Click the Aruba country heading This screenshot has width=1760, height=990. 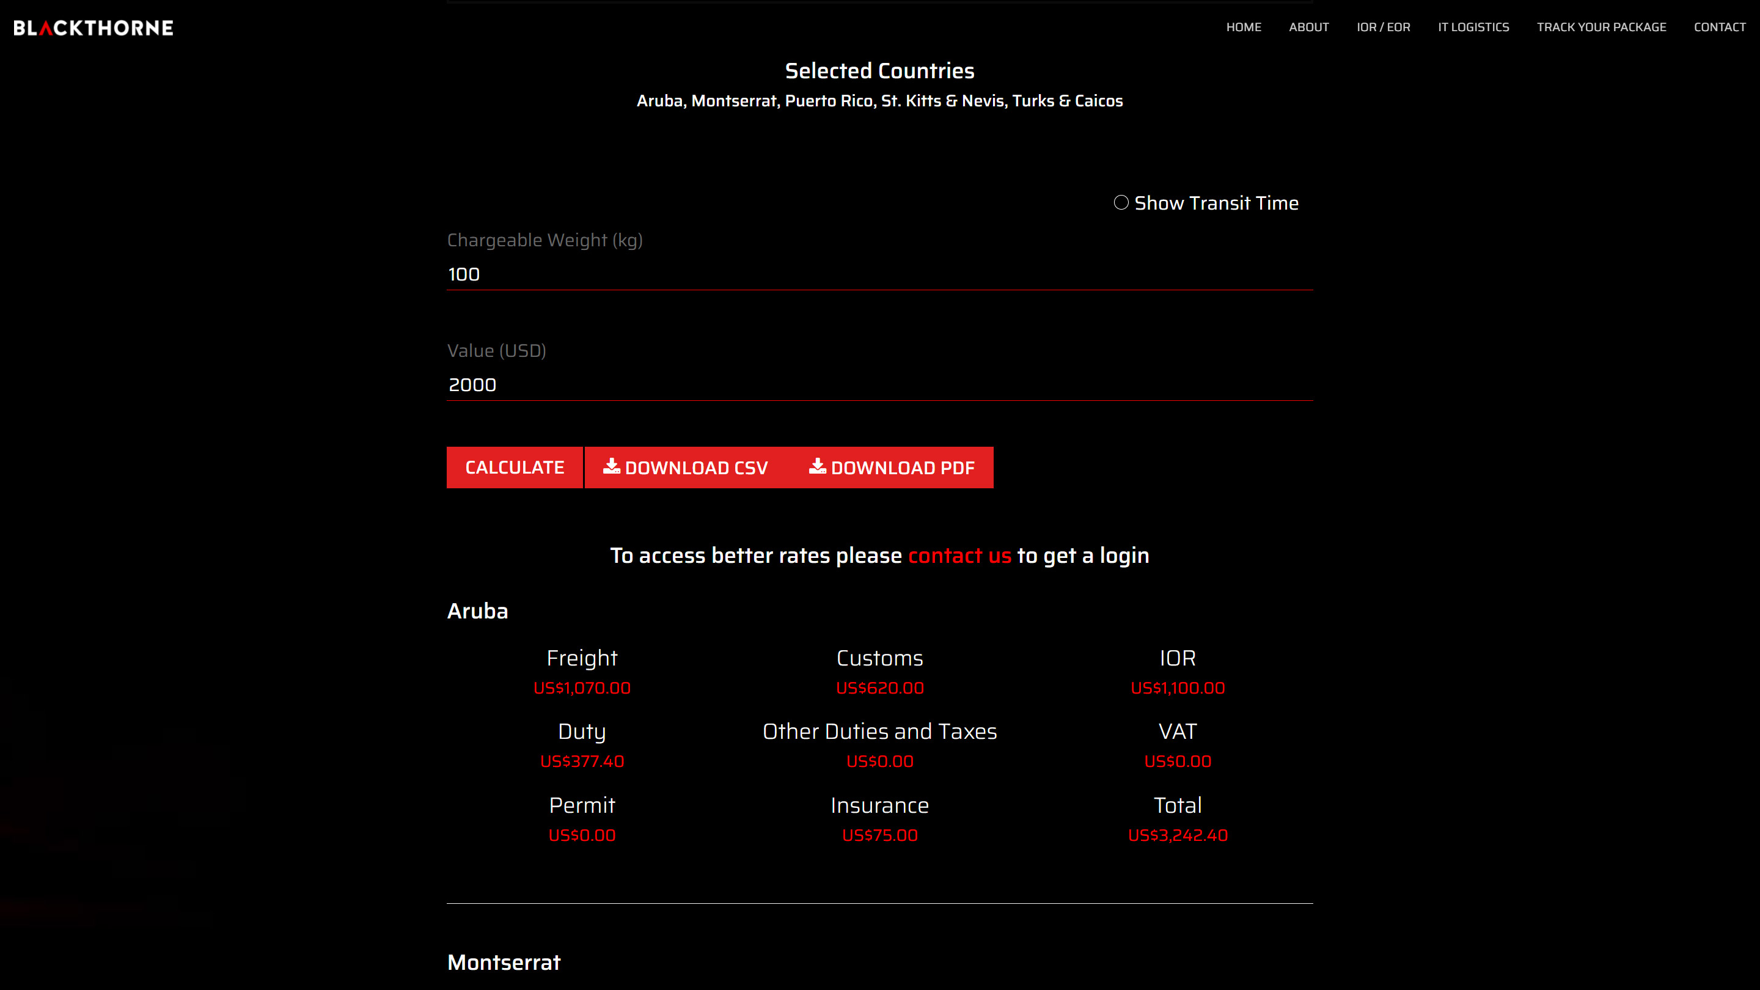[477, 611]
